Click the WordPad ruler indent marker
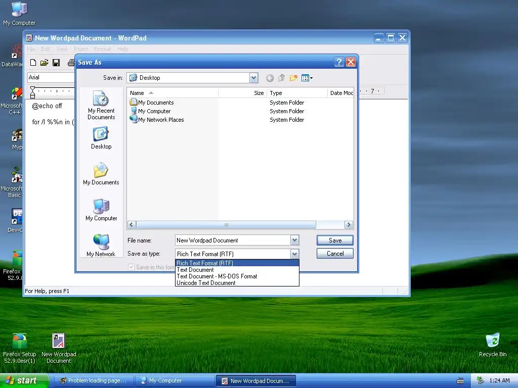This screenshot has width=518, height=388. tap(32, 92)
